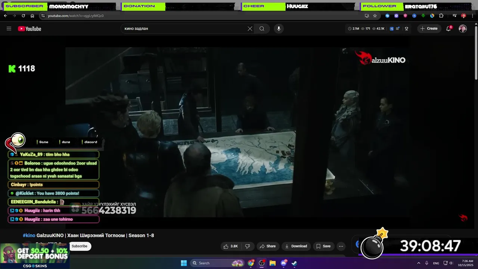Image resolution: width=478 pixels, height=269 pixels.
Task: Bookmark this page with the star
Action: coord(375,16)
